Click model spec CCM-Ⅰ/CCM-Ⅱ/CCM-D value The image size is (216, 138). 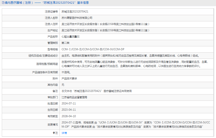(93, 49)
